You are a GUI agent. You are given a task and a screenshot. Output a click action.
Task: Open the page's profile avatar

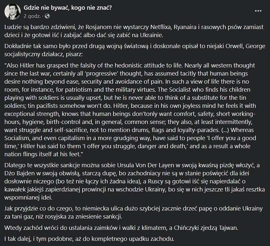(13, 12)
